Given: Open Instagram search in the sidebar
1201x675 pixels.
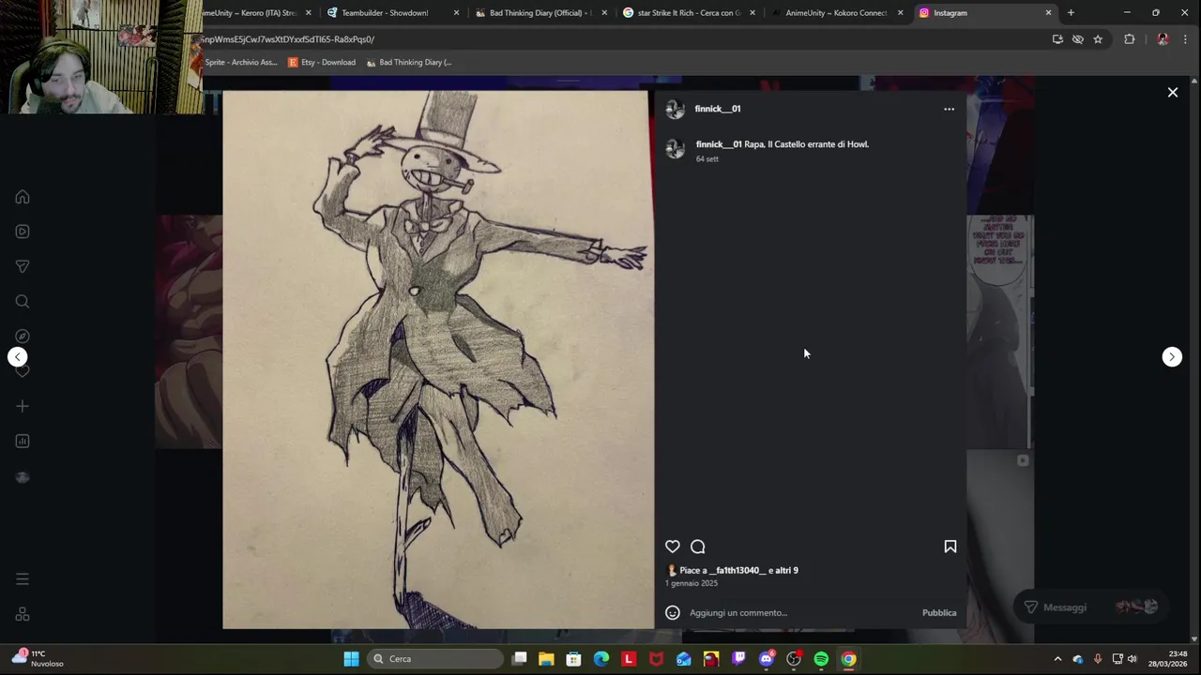Looking at the screenshot, I should pyautogui.click(x=23, y=301).
